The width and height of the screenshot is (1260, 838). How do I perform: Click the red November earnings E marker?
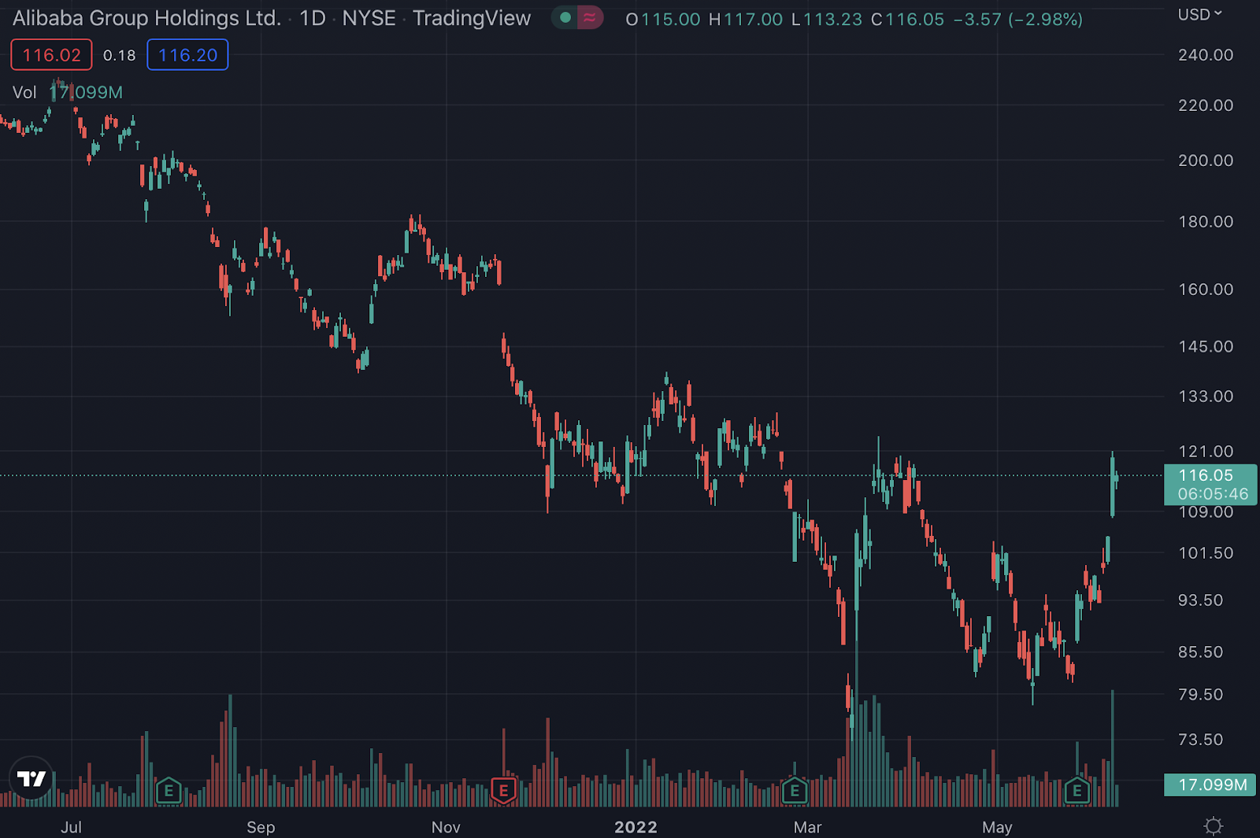click(503, 791)
